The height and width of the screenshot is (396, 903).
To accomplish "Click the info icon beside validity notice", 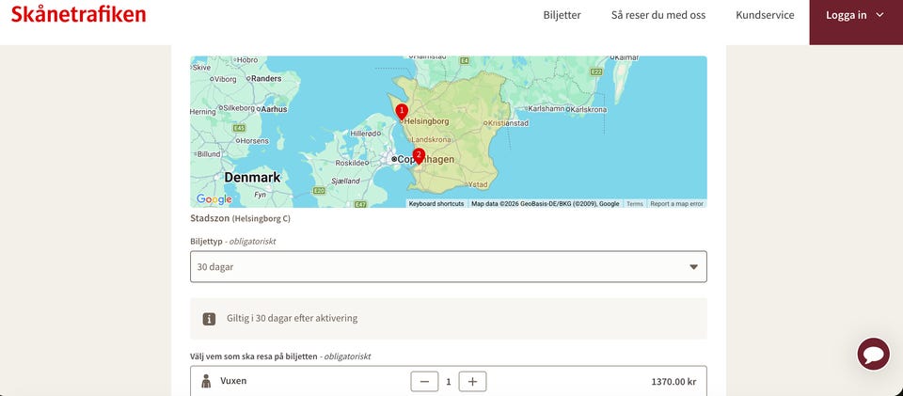I will click(x=210, y=319).
